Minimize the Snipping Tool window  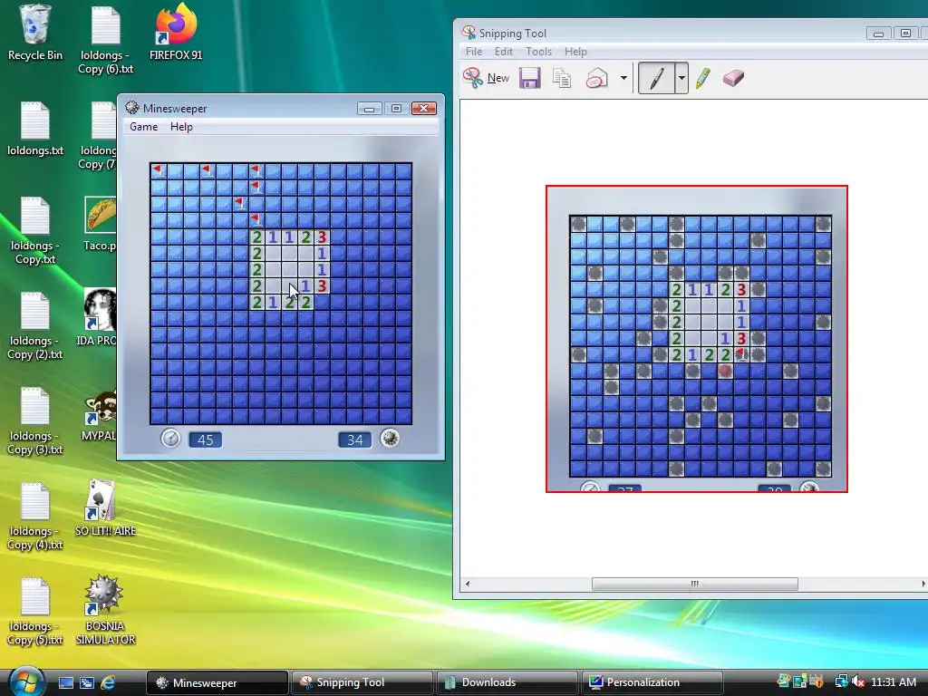(x=878, y=34)
